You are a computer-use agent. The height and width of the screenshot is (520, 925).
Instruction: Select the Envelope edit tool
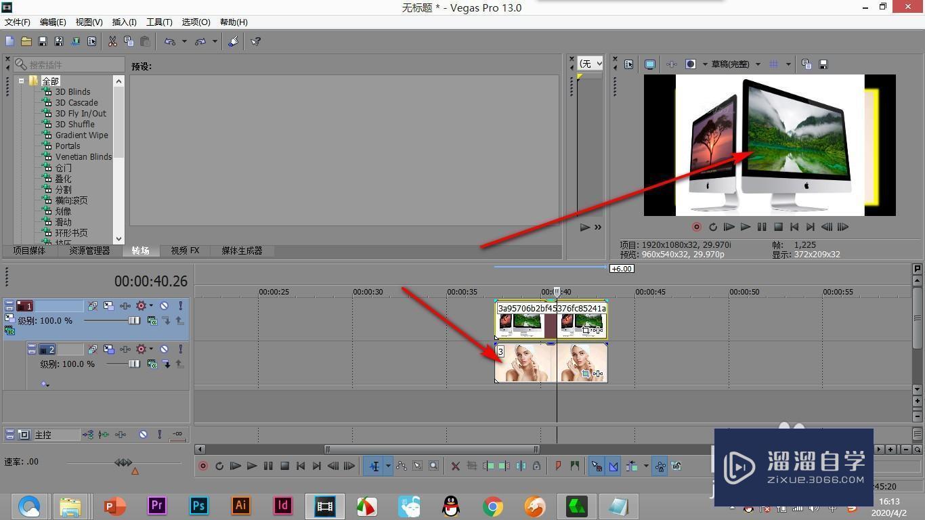402,466
